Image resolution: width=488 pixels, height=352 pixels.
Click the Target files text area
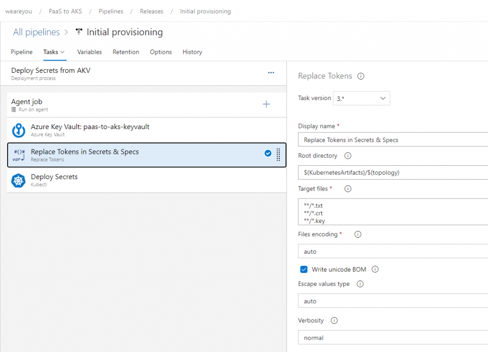(393, 212)
